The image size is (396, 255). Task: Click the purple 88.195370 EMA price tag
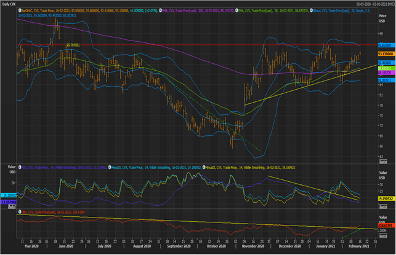pos(386,73)
